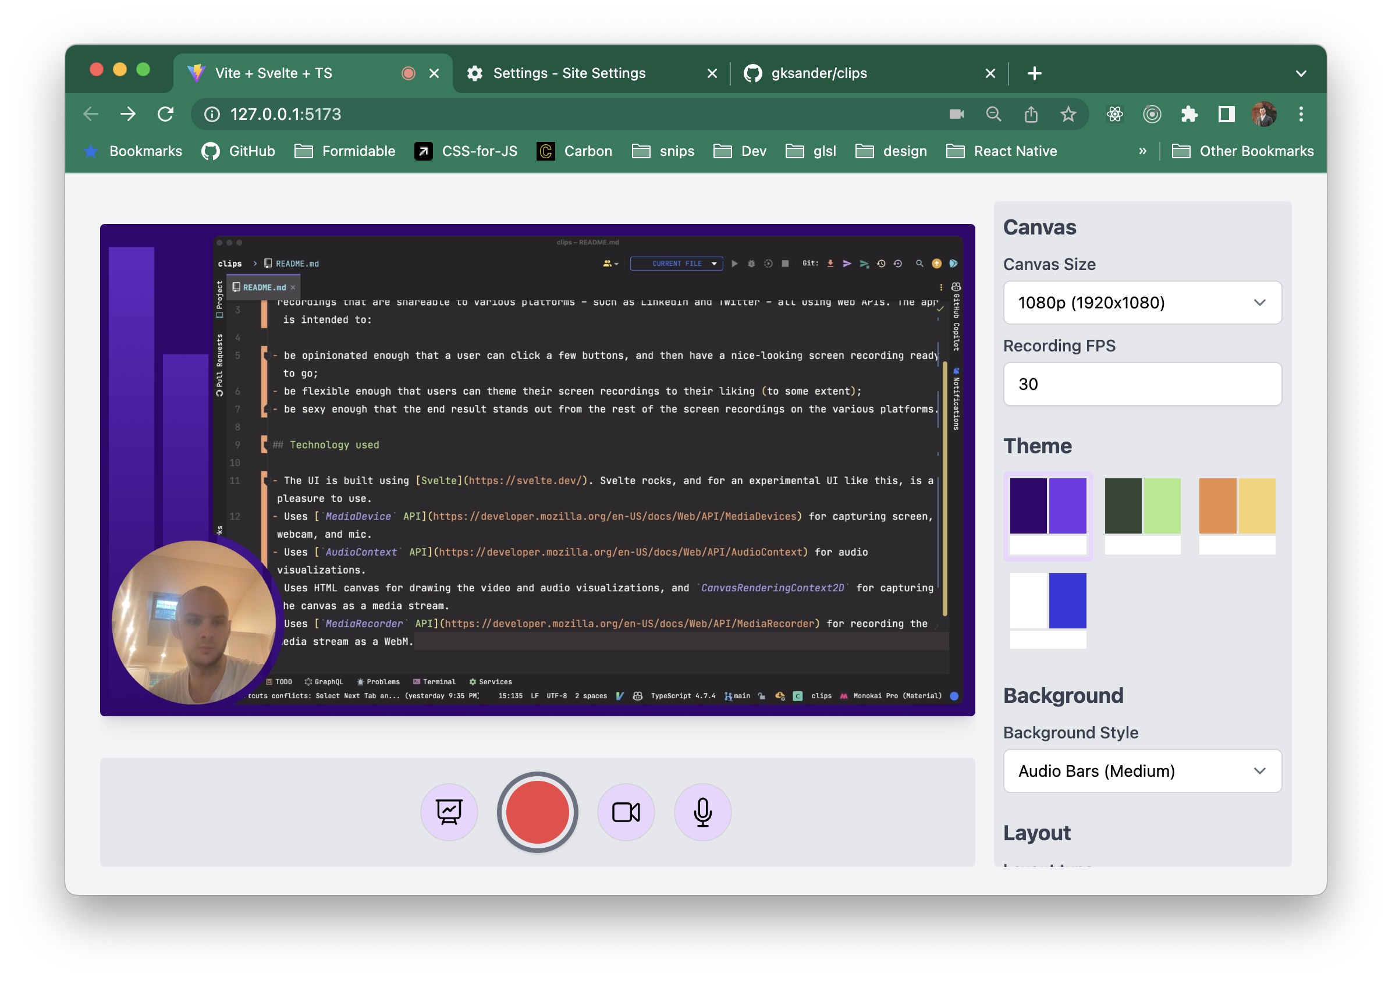Pick the orange and yellow theme
Image resolution: width=1392 pixels, height=981 pixels.
click(1237, 515)
